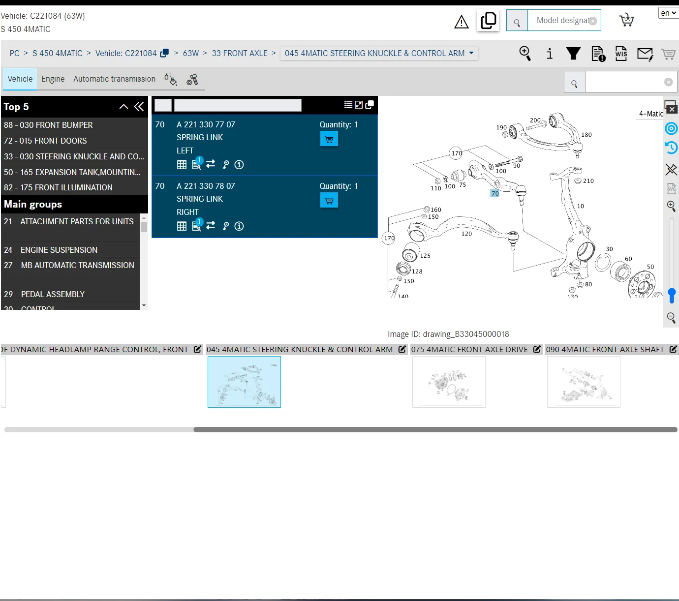Click the close image window icon
The height and width of the screenshot is (601, 679).
[x=671, y=107]
